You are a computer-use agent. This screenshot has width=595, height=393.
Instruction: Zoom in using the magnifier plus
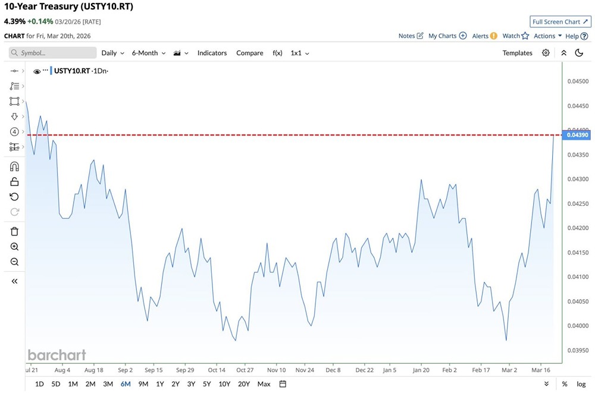15,247
